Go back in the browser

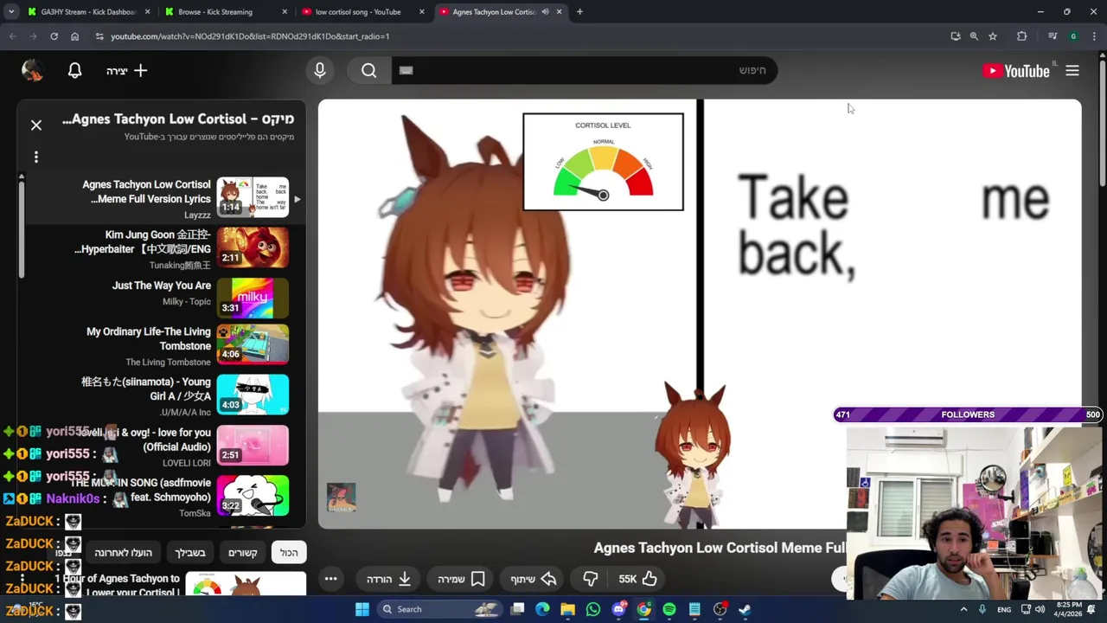[x=13, y=36]
